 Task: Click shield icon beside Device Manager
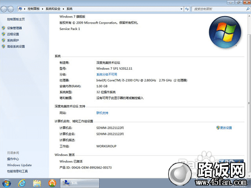click(4, 28)
